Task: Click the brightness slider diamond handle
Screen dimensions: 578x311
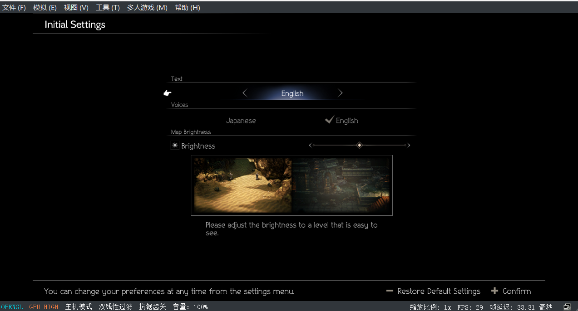Action: click(359, 146)
